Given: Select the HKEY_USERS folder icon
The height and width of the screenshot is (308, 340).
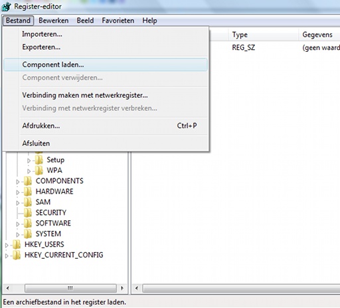Looking at the screenshot, I should click(17, 245).
